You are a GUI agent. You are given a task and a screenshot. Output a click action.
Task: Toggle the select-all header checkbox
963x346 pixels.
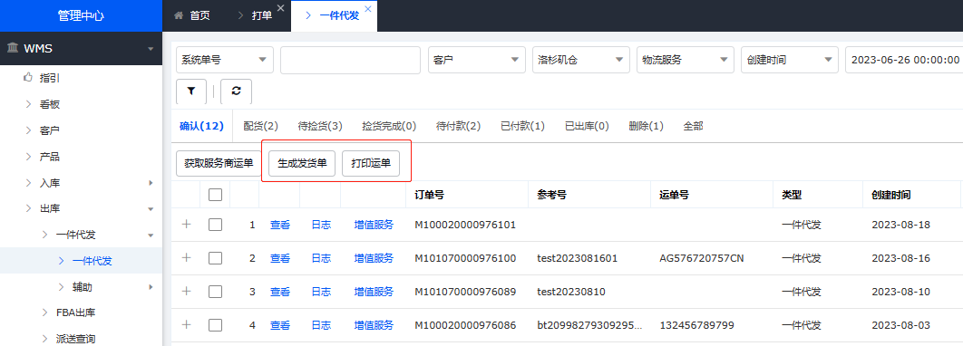215,195
